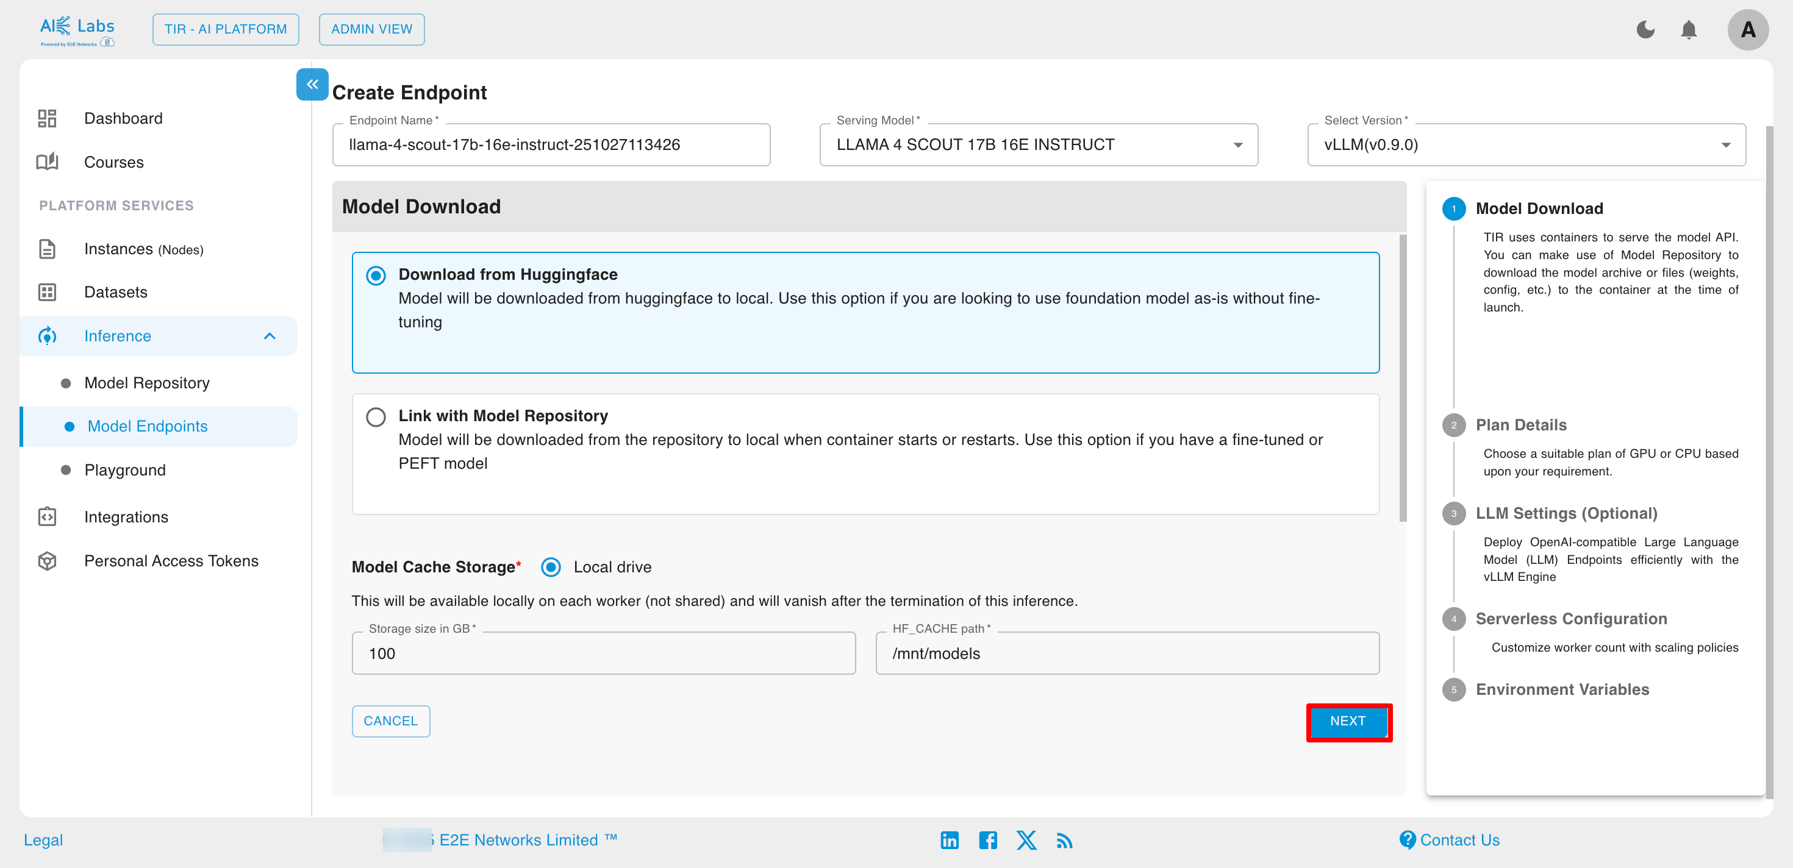
Task: Click the Datasets table icon
Action: coord(46,292)
